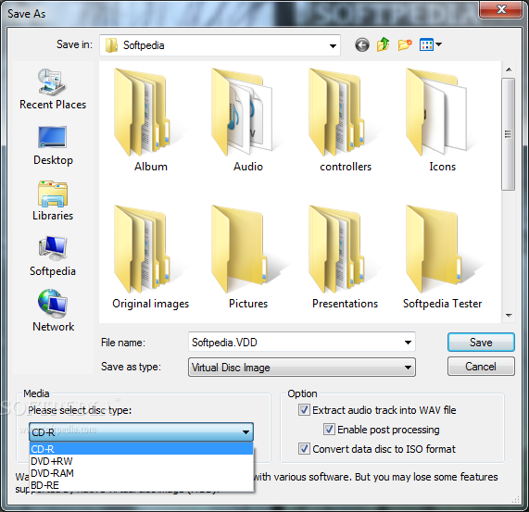The image size is (529, 512).
Task: Open Recent Places in sidebar
Action: tap(53, 89)
